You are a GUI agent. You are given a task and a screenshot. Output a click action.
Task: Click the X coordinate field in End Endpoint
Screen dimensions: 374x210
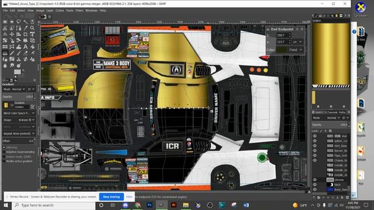coord(283,35)
